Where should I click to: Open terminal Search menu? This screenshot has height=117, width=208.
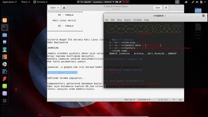click(127, 20)
